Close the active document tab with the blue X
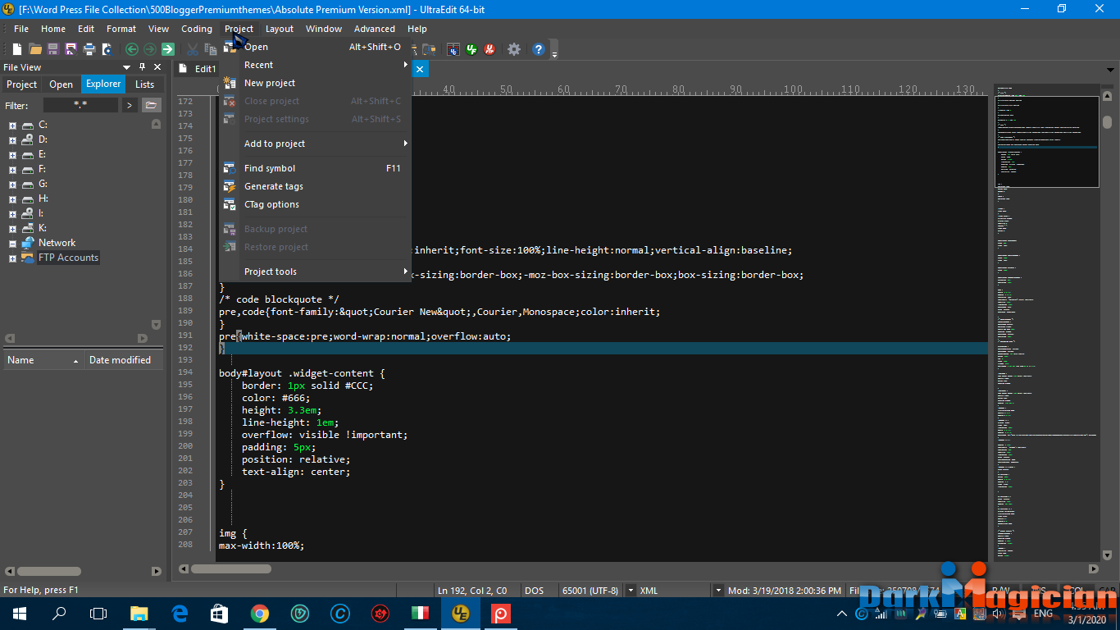 pyautogui.click(x=420, y=69)
